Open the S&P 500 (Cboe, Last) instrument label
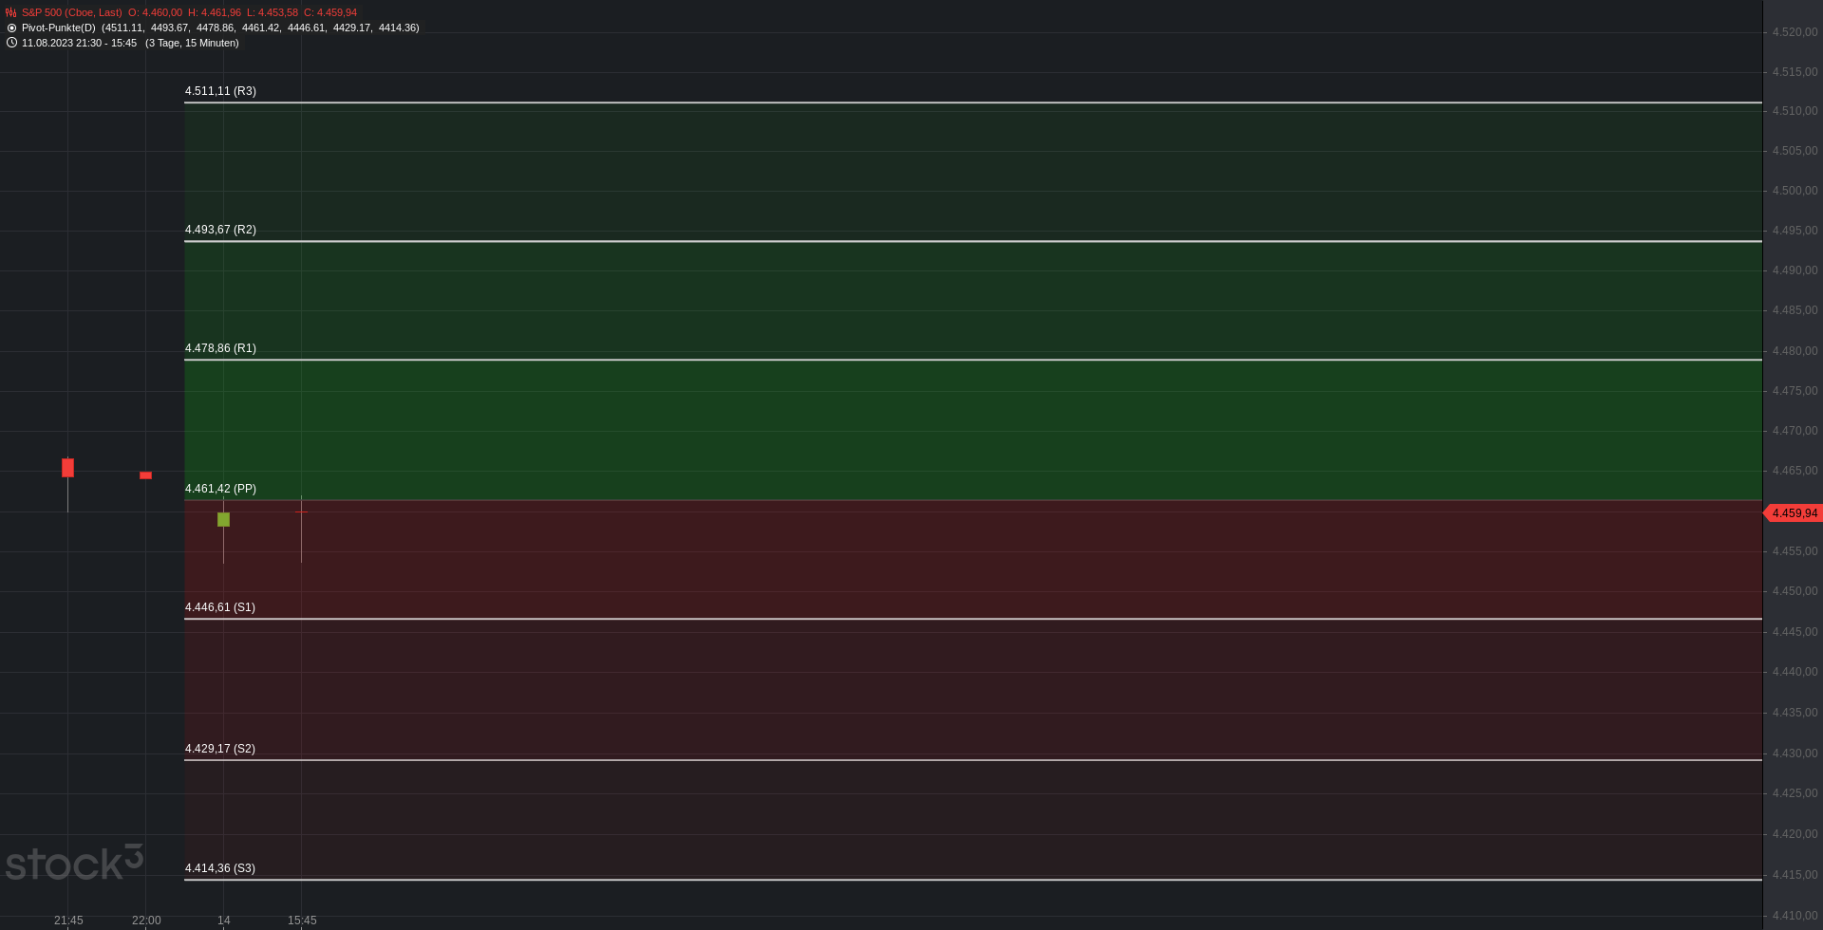The width and height of the screenshot is (1823, 930). click(x=71, y=12)
